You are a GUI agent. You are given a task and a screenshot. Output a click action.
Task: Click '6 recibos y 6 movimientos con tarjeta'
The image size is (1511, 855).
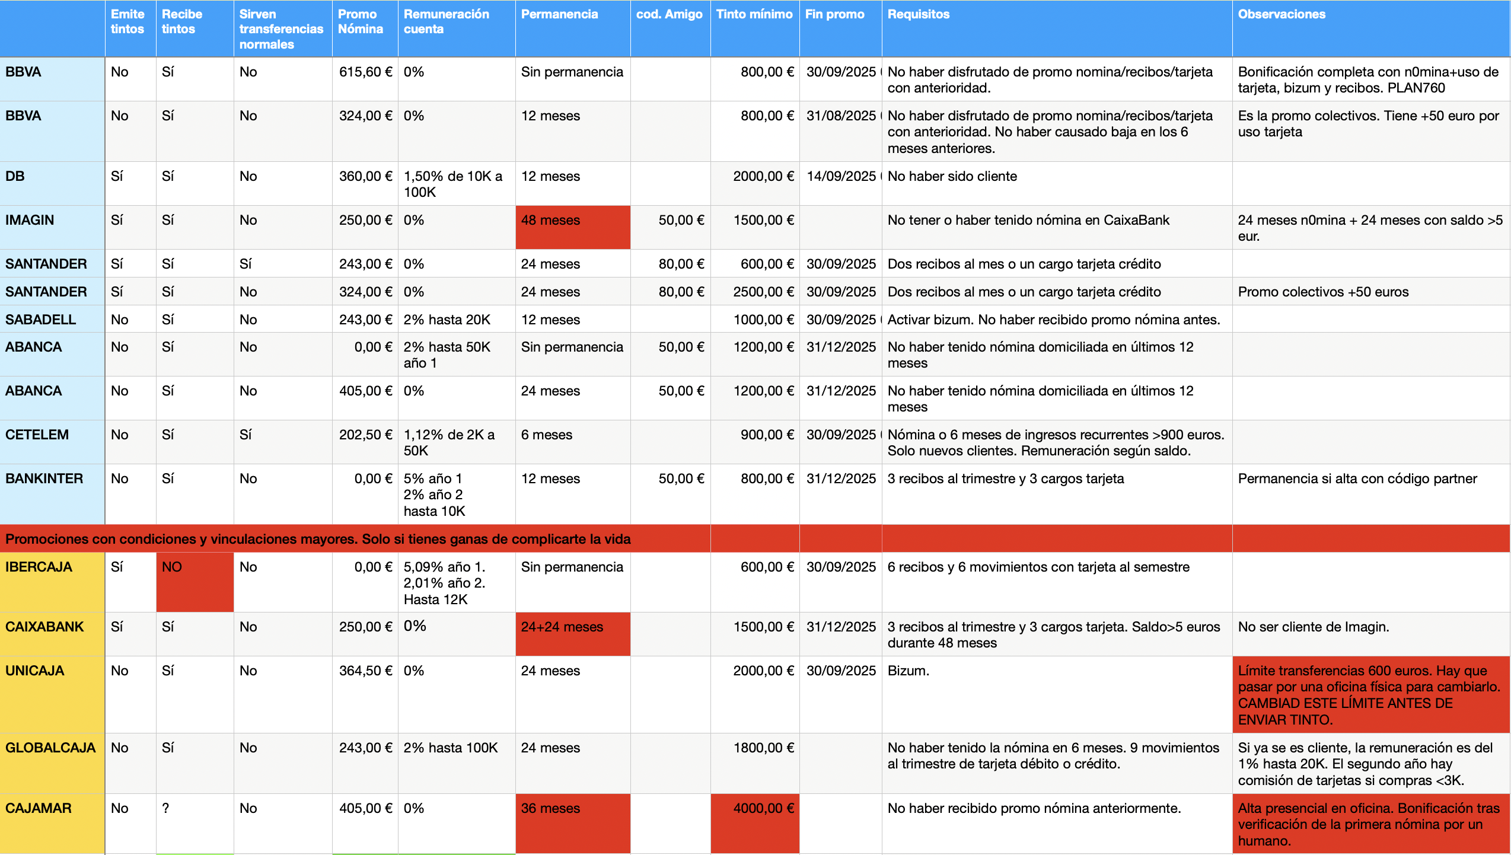point(1057,582)
